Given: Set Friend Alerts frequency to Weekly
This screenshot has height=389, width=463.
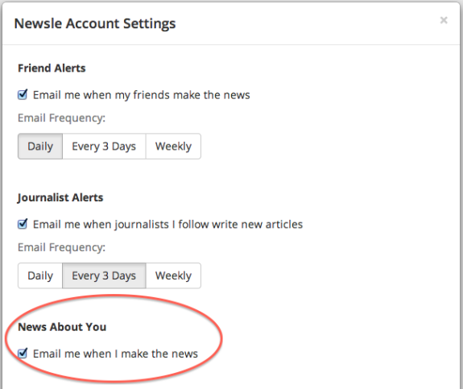Looking at the screenshot, I should 173,147.
